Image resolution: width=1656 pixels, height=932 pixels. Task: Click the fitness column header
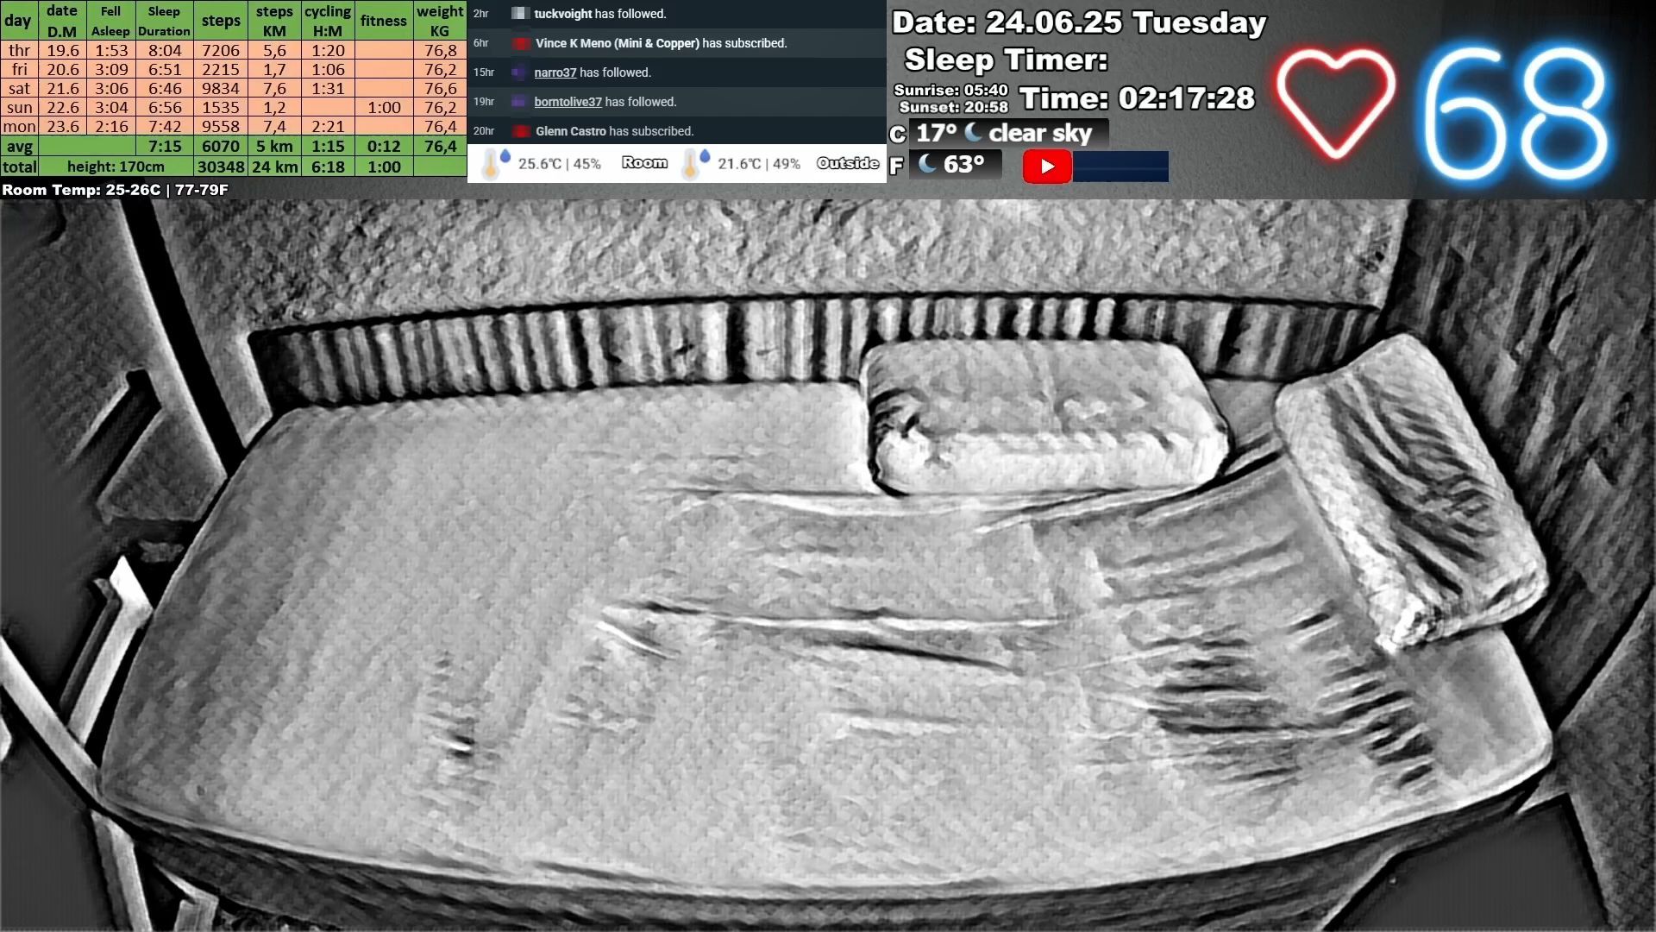click(384, 21)
